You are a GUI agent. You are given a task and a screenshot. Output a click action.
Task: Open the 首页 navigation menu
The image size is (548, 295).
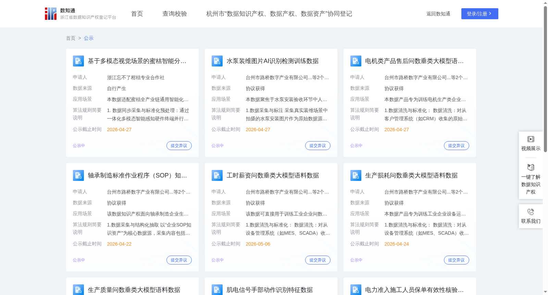[137, 14]
